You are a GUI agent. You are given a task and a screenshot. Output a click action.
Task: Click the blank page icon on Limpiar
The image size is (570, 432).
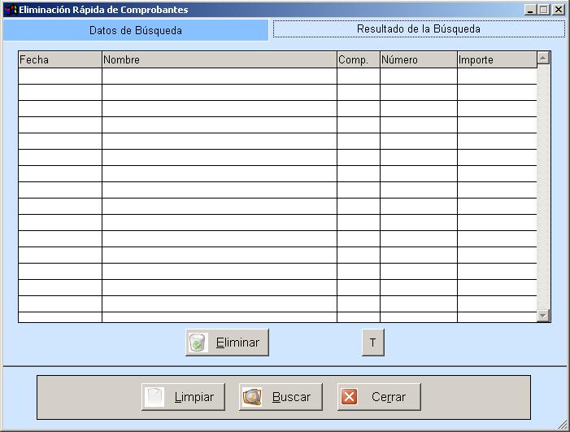154,397
